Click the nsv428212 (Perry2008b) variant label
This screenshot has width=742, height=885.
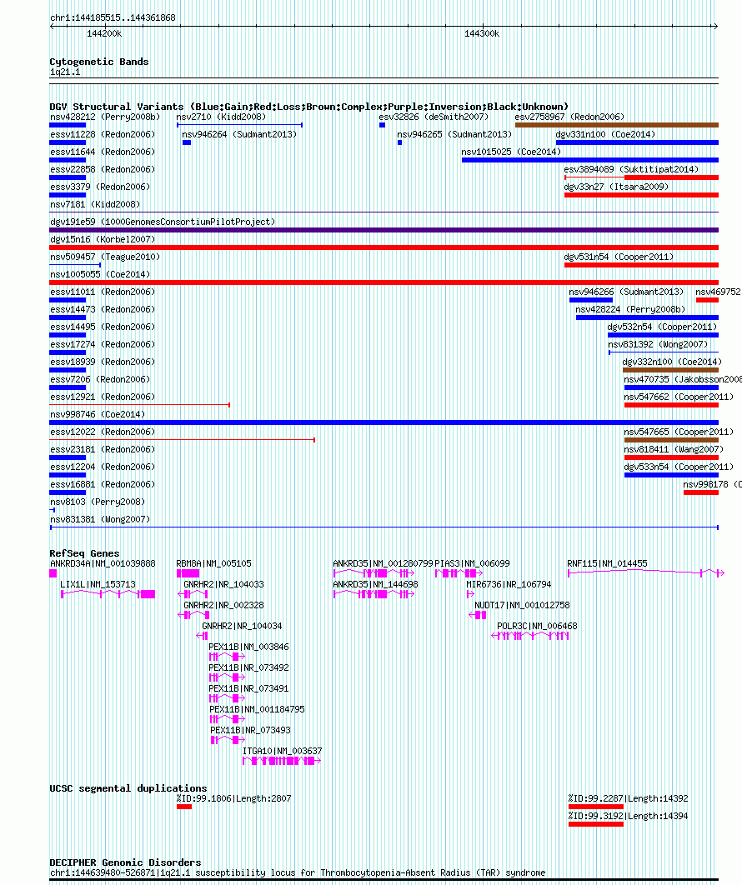click(x=105, y=117)
